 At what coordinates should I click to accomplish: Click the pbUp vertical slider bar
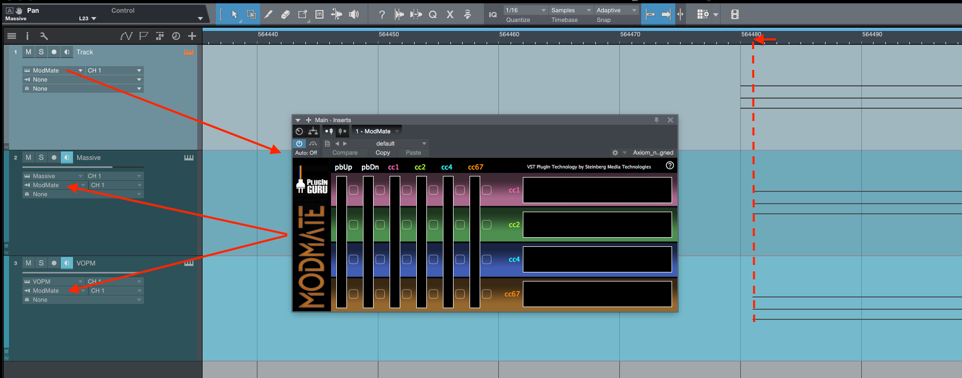pyautogui.click(x=342, y=242)
